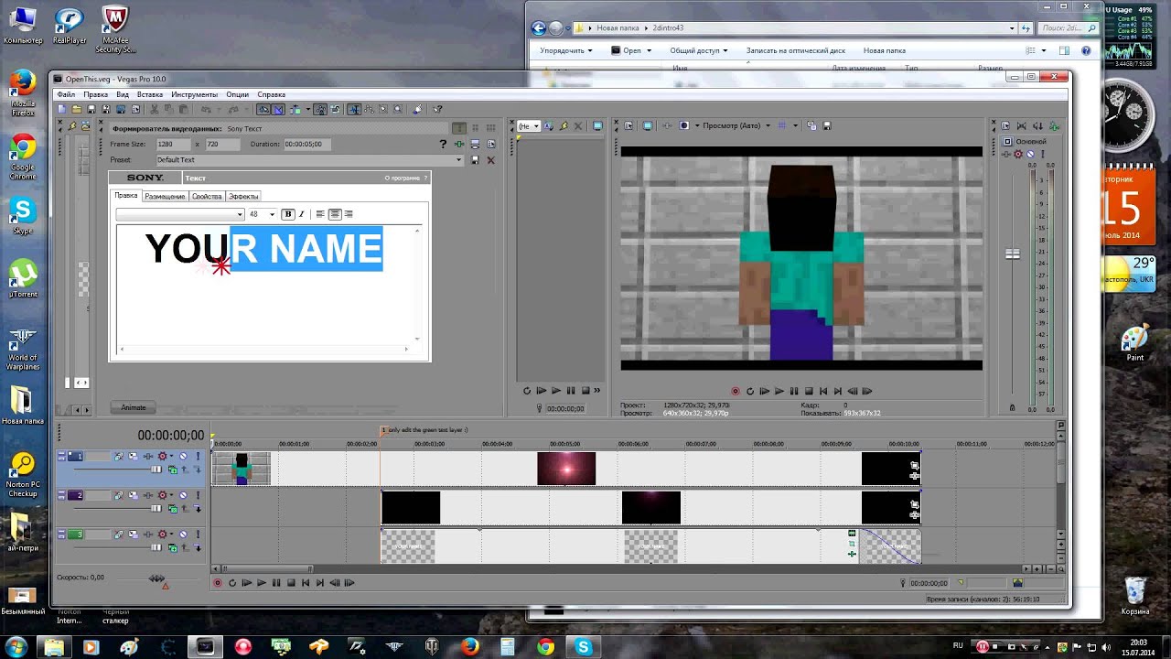
Task: Click the Save project floppy icon
Action: (91, 109)
